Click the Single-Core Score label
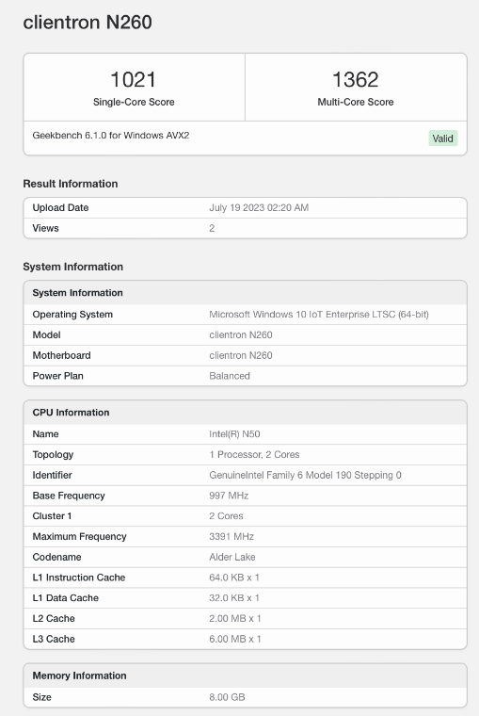Screen dimensions: 479x716 (x=134, y=102)
